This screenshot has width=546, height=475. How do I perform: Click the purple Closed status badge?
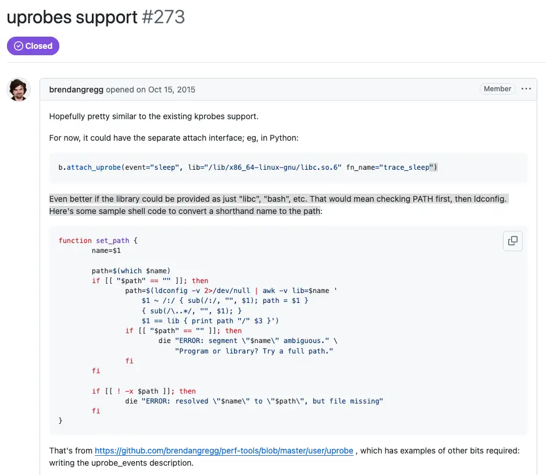(x=33, y=46)
